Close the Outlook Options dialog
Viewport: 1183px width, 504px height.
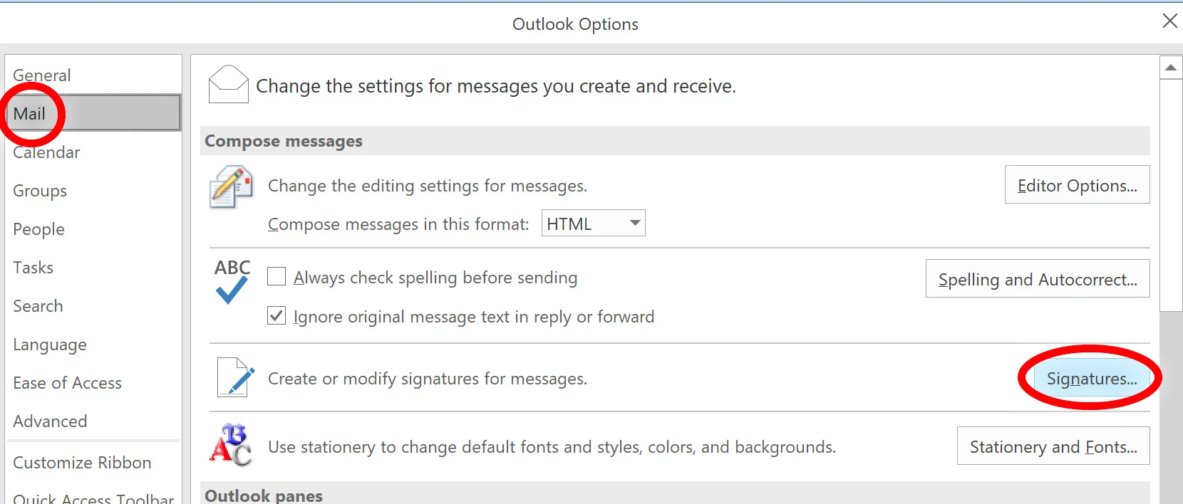point(1169,21)
